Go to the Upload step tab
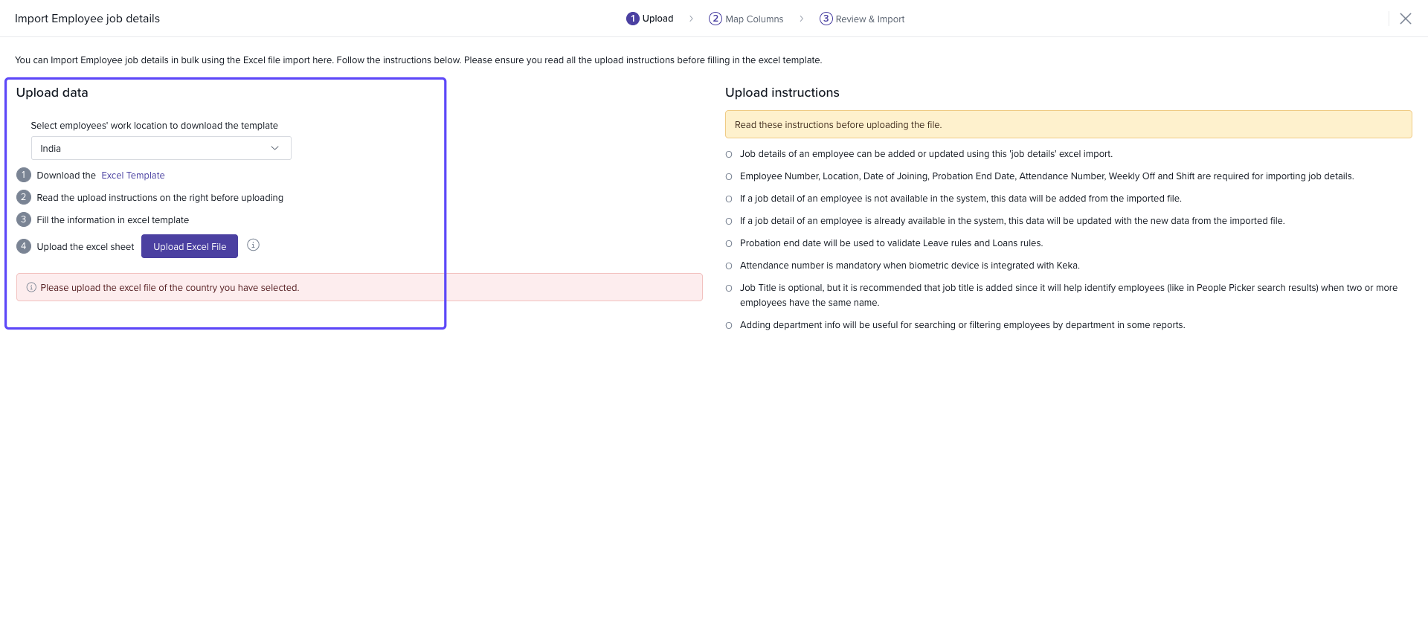This screenshot has width=1428, height=636. coord(657,19)
